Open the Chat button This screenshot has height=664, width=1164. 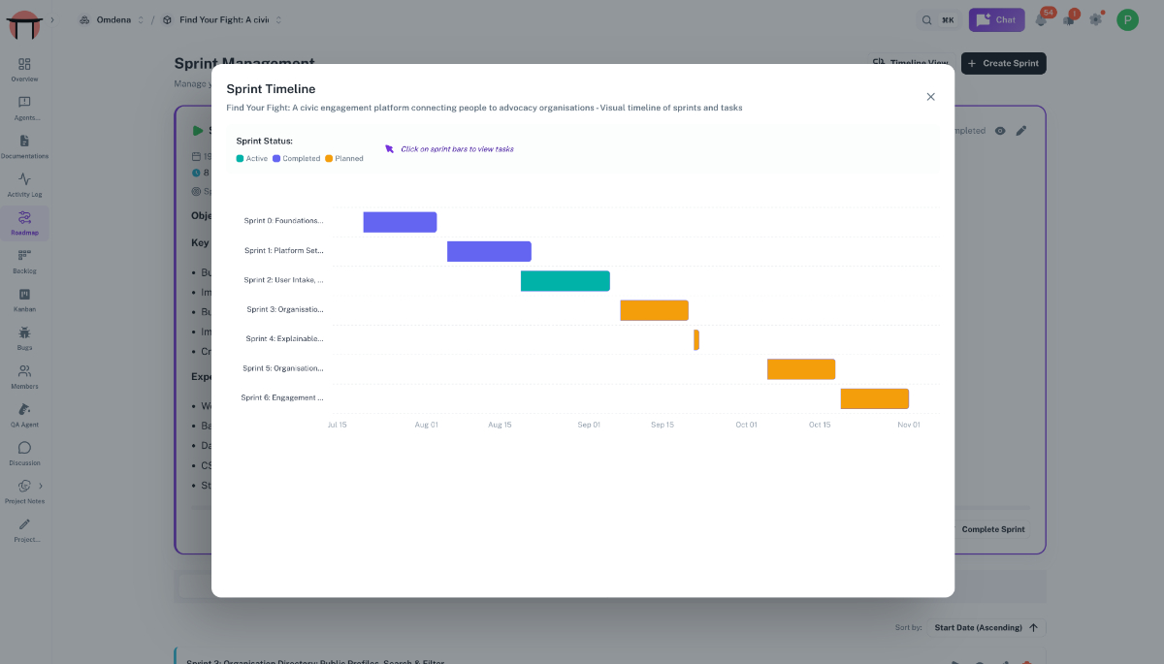pos(996,19)
